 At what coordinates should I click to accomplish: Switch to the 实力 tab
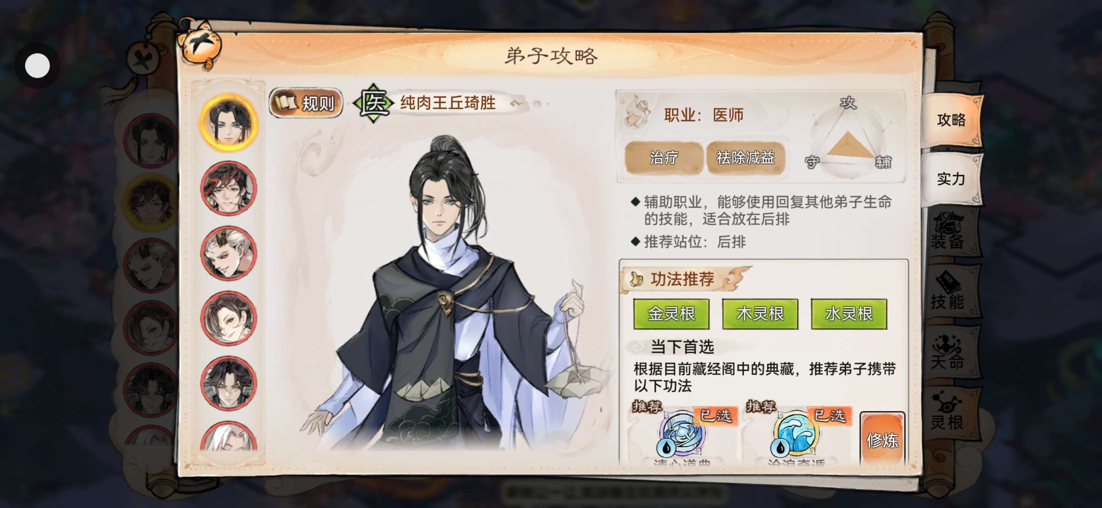click(951, 179)
